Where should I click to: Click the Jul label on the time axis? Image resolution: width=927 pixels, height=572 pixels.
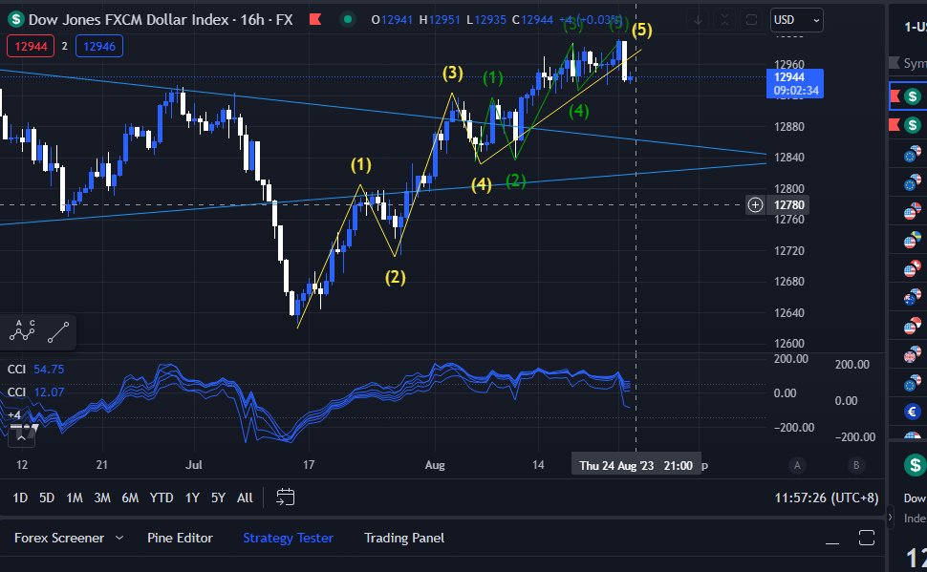coord(194,465)
